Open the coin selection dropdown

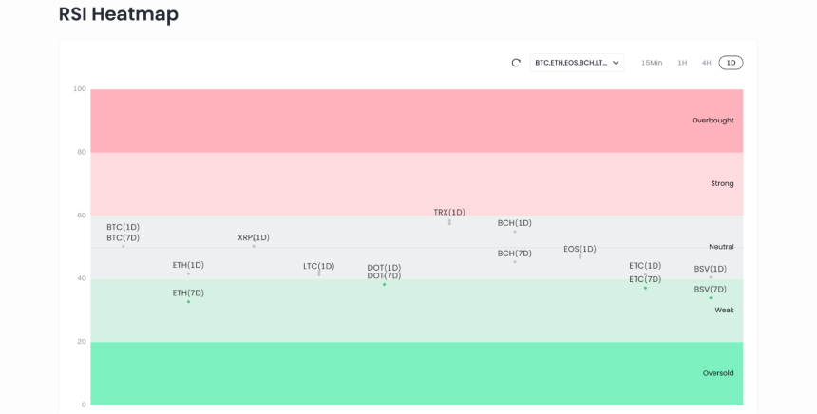click(577, 63)
